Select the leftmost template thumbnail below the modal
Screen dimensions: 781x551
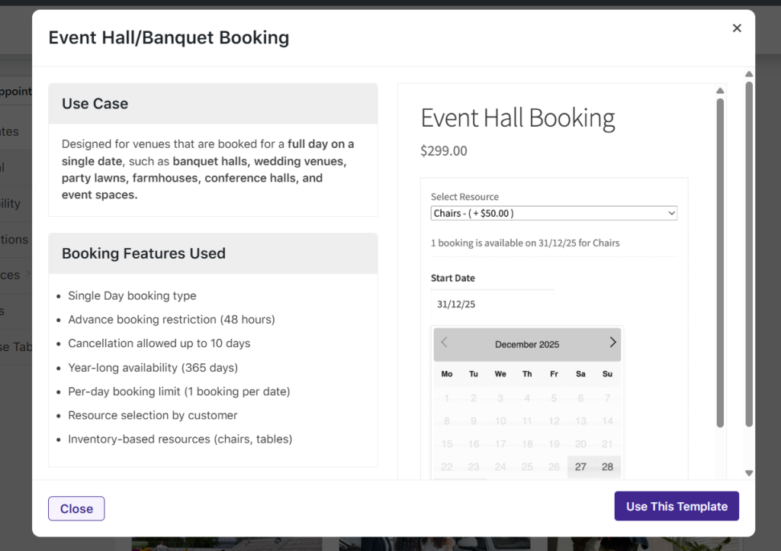point(227,546)
